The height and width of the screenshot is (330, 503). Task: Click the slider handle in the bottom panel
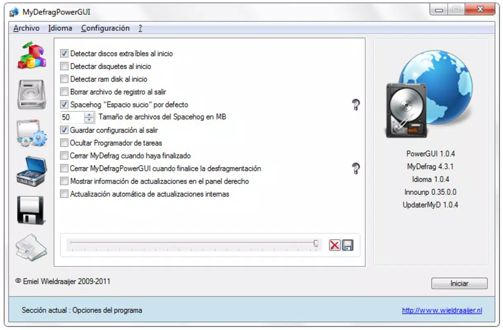click(x=316, y=244)
